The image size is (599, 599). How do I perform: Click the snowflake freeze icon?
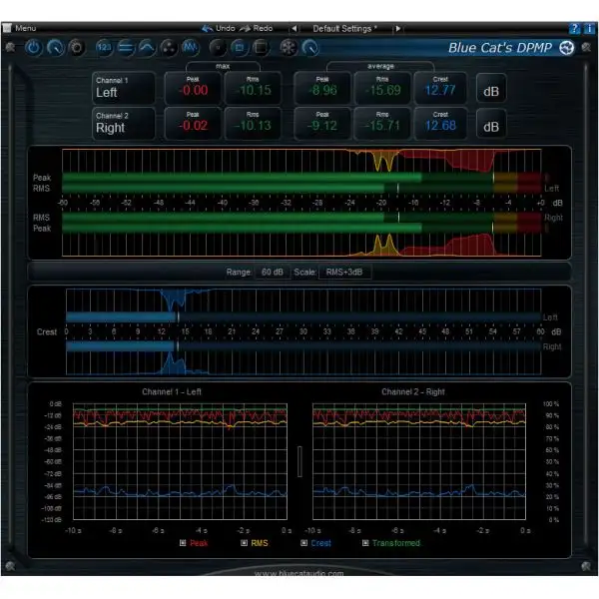coord(287,47)
